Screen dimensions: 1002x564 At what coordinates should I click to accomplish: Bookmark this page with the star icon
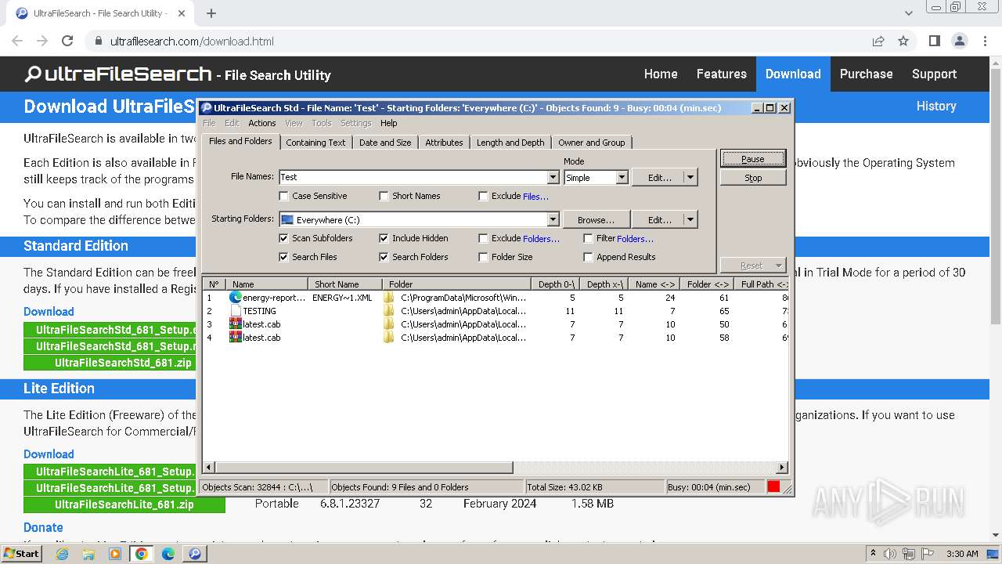[903, 41]
